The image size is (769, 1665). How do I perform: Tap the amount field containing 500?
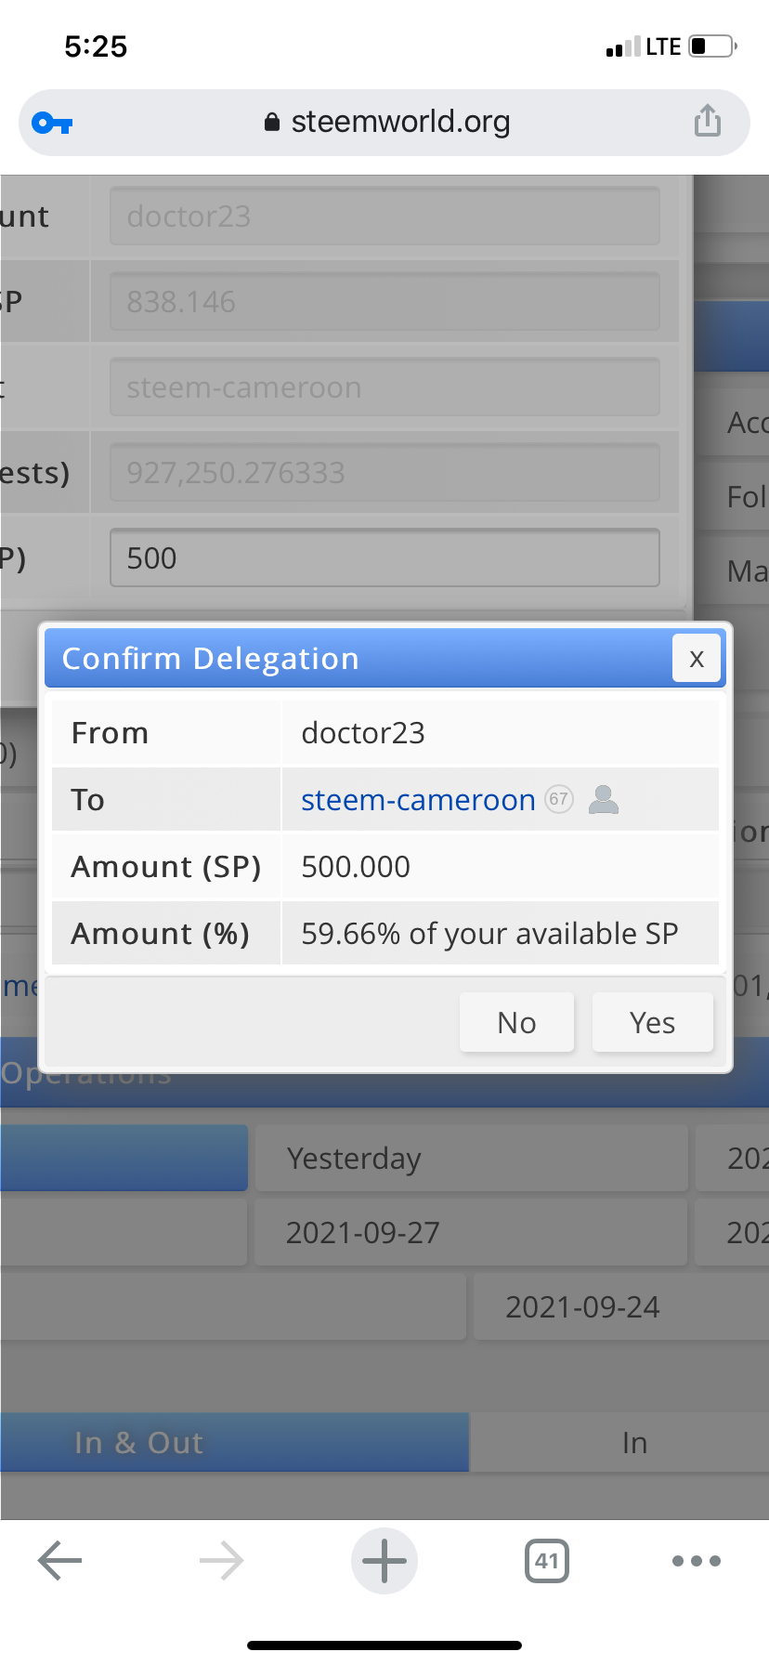coord(384,557)
